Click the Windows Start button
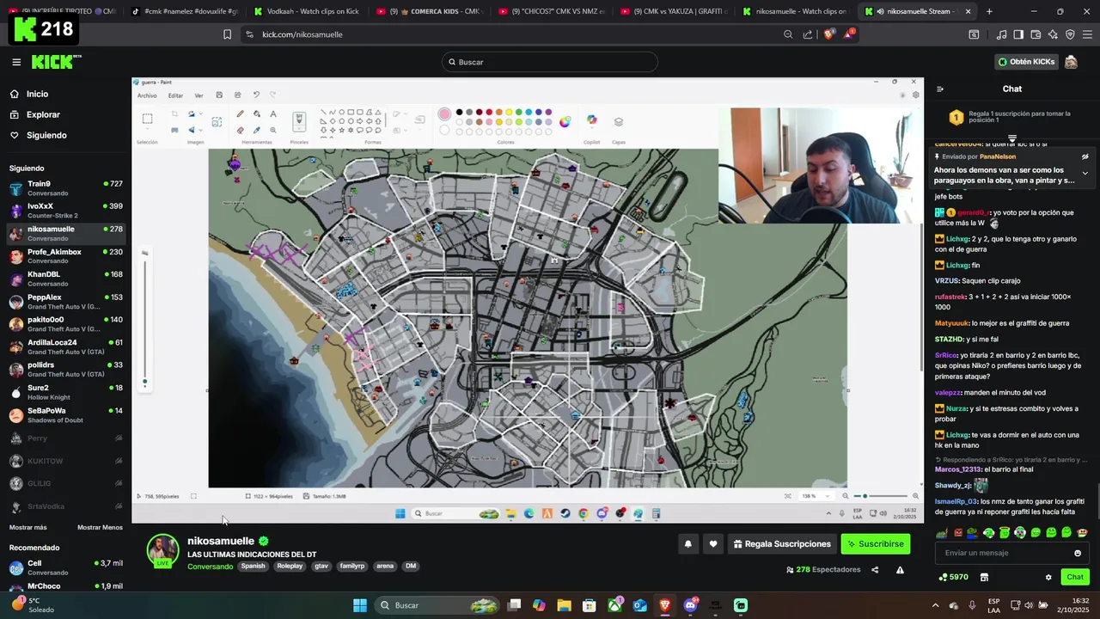 360,605
